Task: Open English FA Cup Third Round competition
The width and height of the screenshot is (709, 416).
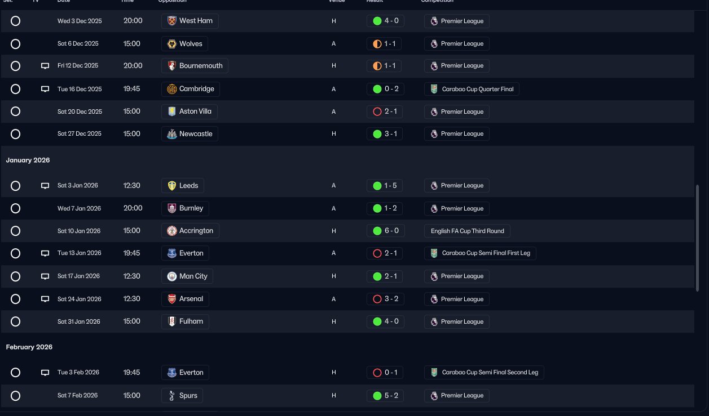Action: click(x=467, y=231)
